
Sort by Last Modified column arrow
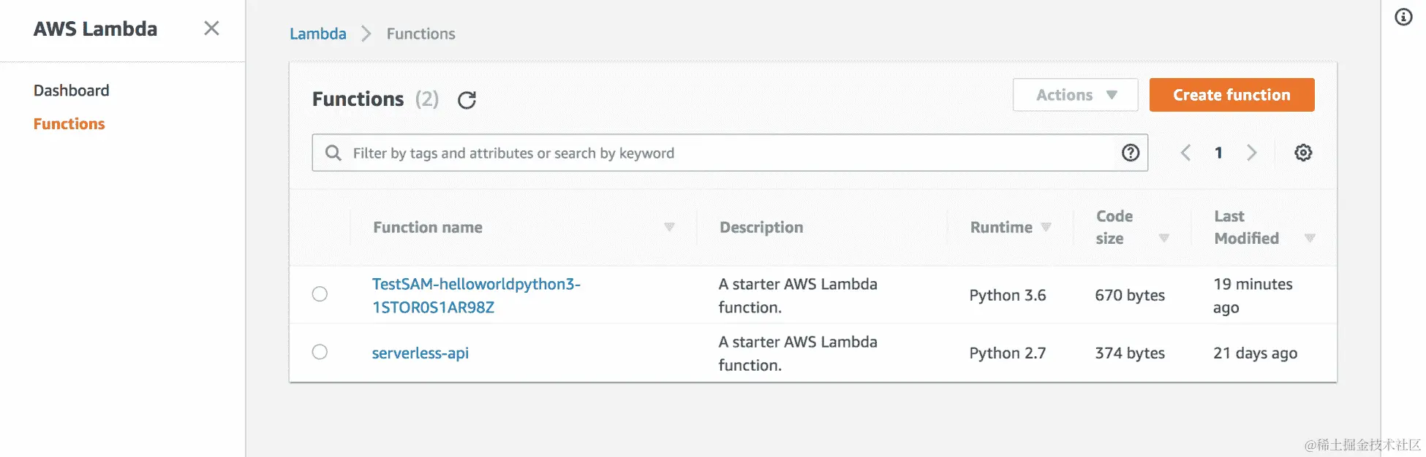[1309, 238]
